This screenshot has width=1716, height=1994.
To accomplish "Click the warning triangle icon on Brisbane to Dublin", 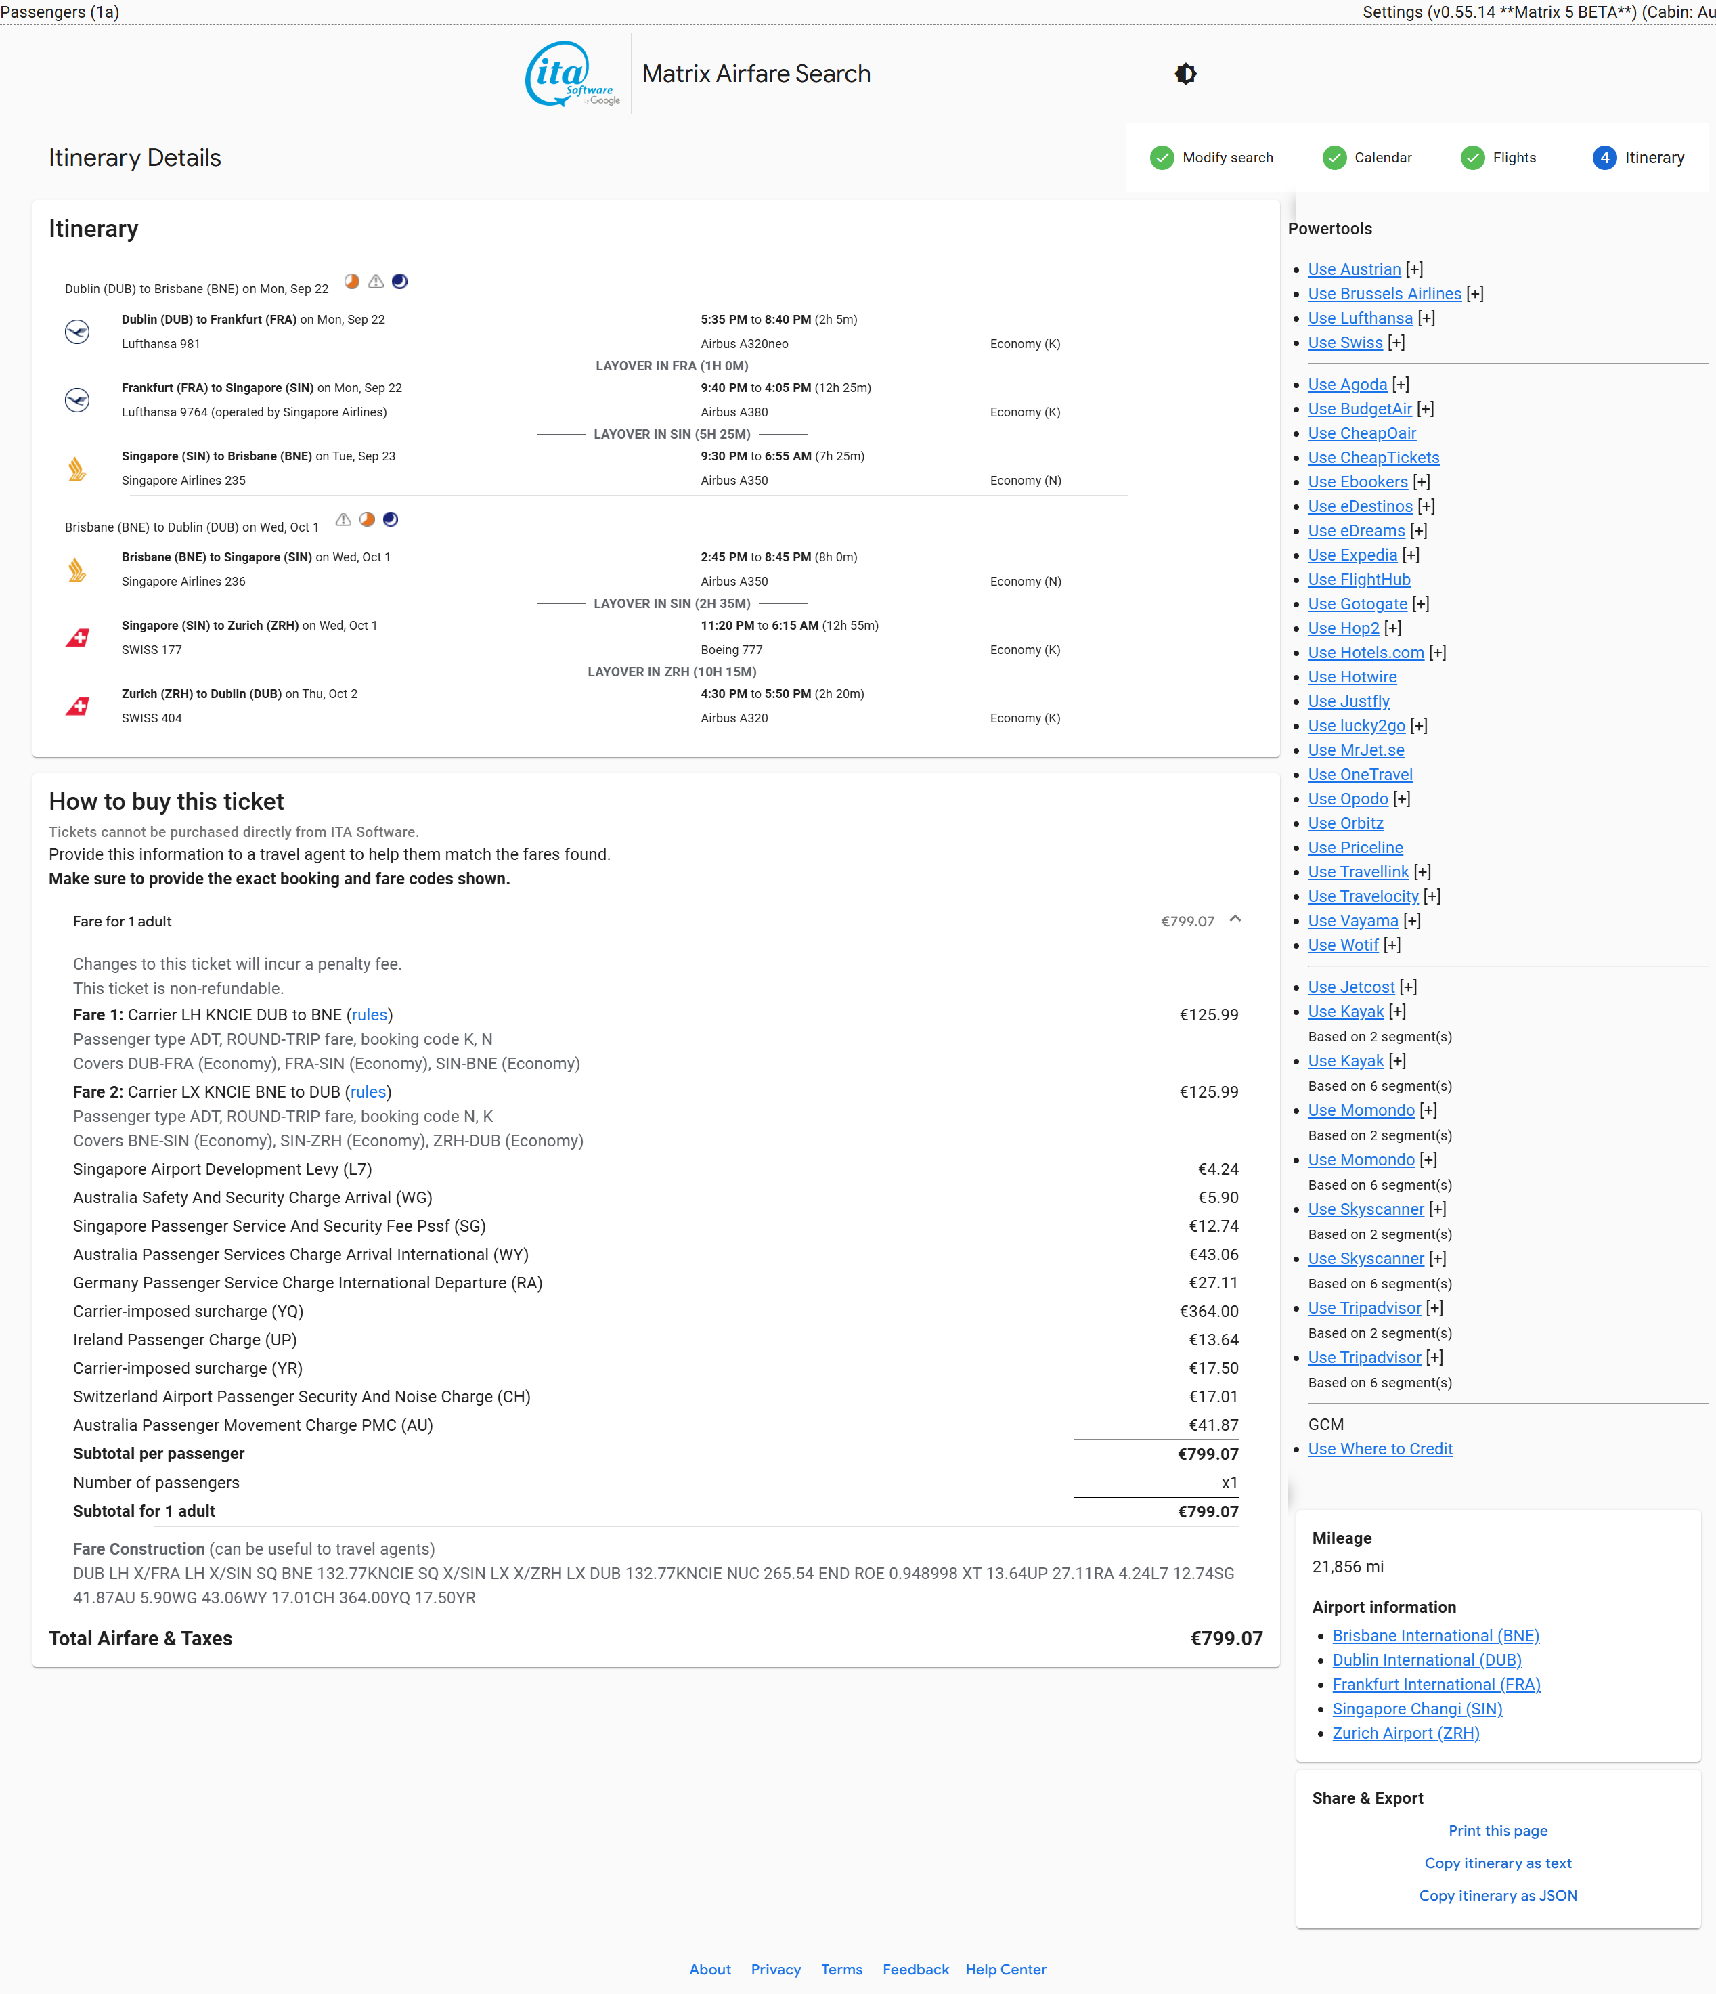I will [x=343, y=520].
